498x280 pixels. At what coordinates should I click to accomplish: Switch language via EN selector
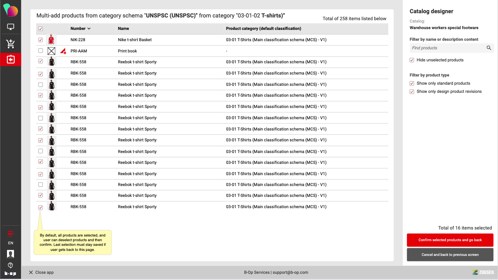click(x=10, y=243)
